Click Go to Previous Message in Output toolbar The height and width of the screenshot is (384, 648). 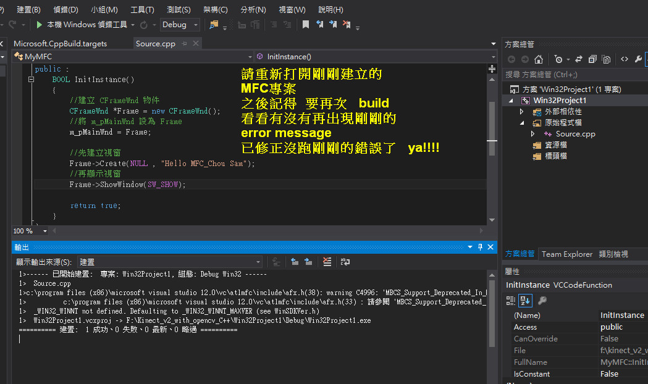pyautogui.click(x=295, y=262)
